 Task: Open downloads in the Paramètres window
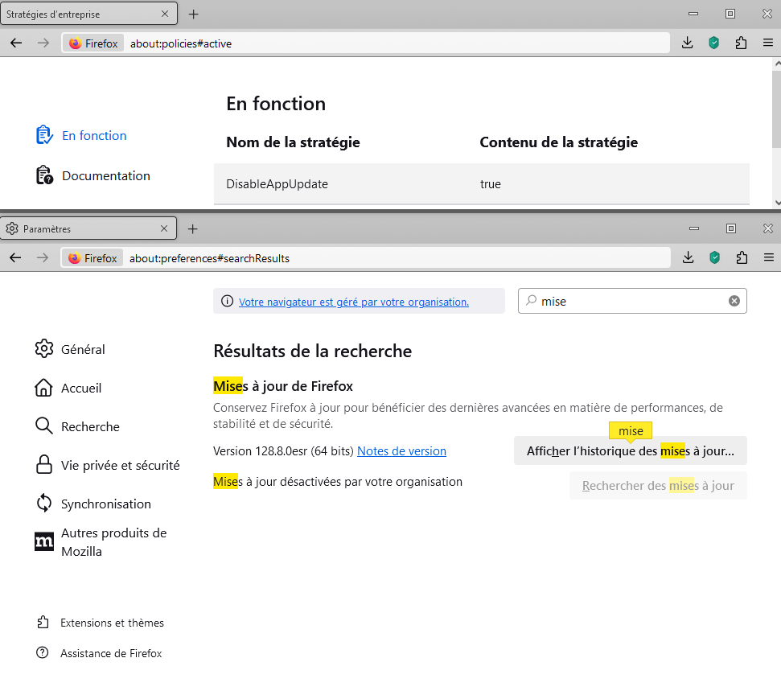pos(688,257)
